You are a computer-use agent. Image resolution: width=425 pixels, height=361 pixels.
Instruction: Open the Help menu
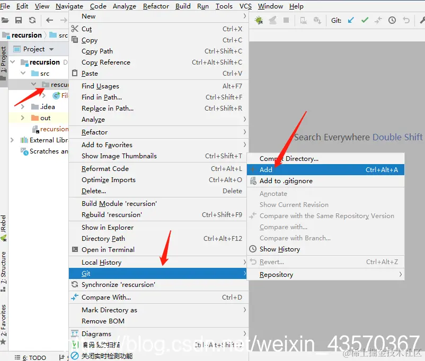point(296,6)
